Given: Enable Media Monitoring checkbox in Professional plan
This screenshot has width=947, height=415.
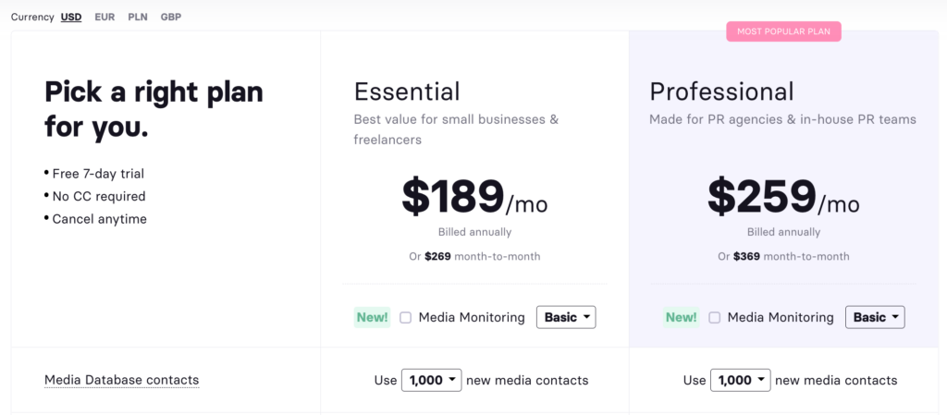Looking at the screenshot, I should [x=714, y=317].
